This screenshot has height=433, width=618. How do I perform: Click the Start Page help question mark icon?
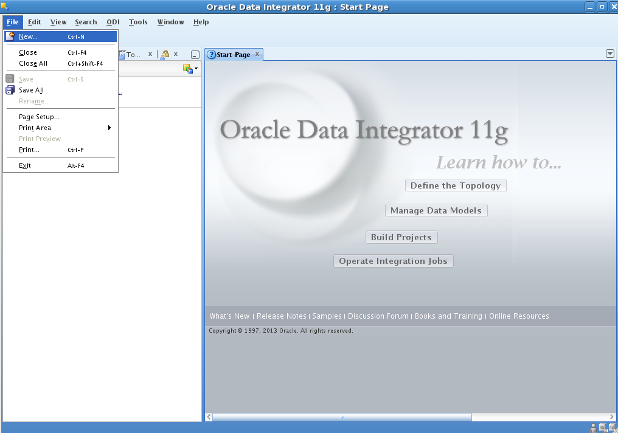[x=210, y=54]
